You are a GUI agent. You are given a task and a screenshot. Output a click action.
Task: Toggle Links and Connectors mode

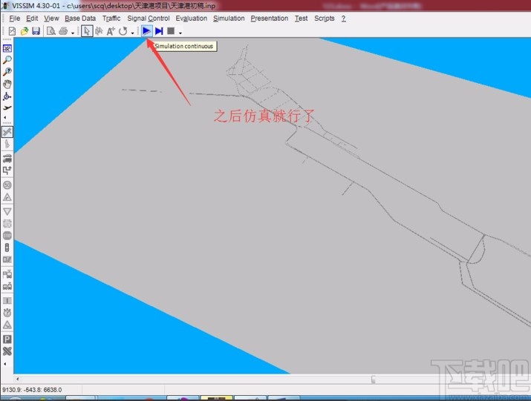coord(7,132)
